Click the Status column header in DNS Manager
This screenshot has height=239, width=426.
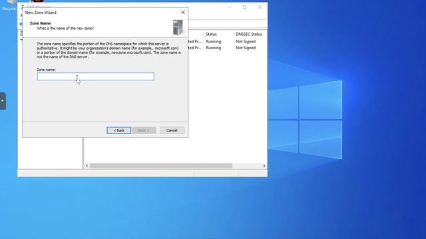point(211,34)
